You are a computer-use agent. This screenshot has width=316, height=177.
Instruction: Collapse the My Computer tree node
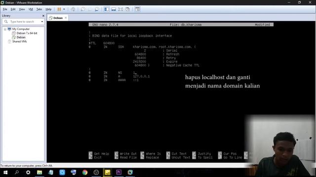coord(5,29)
